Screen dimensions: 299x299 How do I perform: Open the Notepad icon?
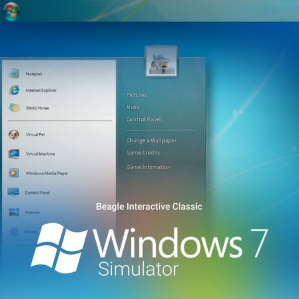14,74
